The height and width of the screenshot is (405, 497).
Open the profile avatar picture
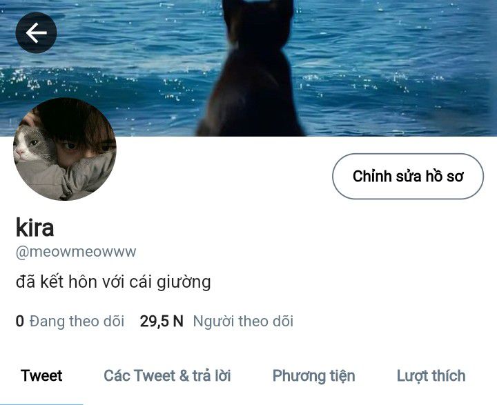coord(65,149)
